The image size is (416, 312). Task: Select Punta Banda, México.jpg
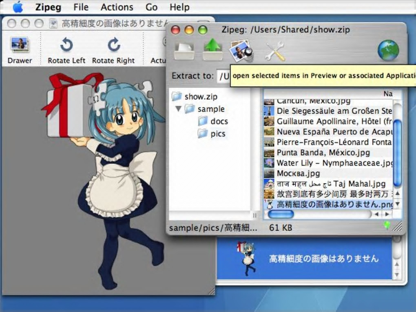328,153
